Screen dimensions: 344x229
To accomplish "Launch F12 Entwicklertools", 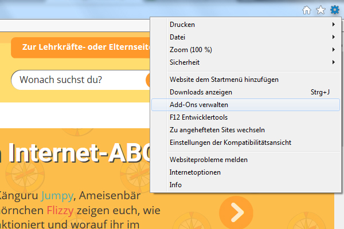I will 199,117.
